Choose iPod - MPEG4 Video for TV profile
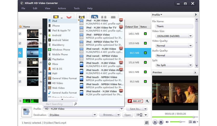This screenshot has width=217, height=126. (x=101, y=43)
